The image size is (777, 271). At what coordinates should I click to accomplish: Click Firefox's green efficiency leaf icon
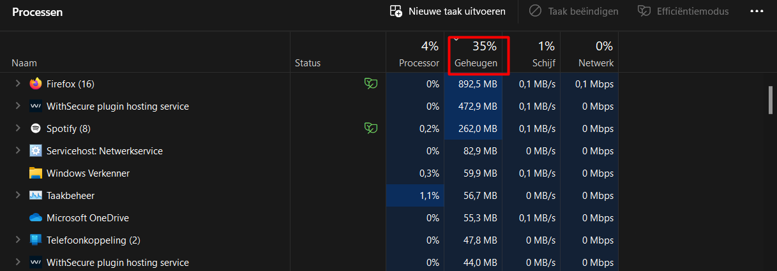tap(370, 84)
